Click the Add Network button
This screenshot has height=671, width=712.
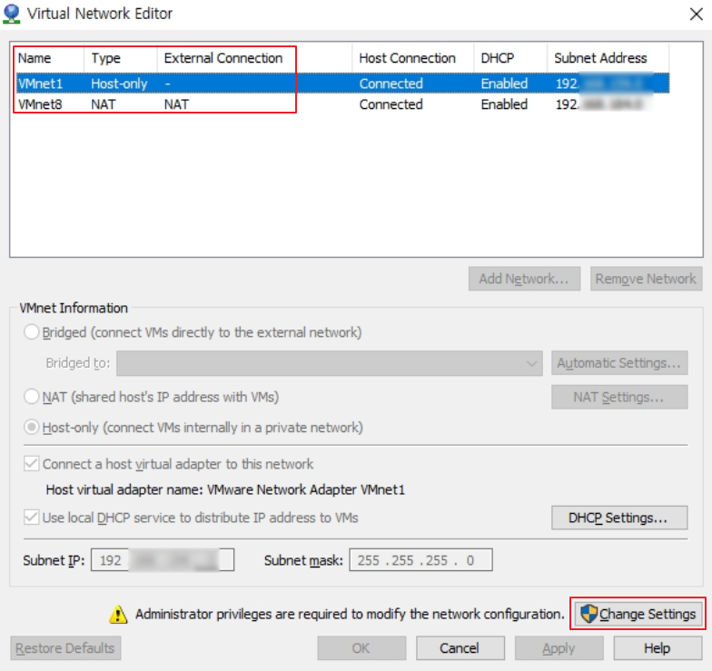[525, 278]
